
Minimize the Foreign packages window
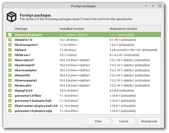click(146, 6)
